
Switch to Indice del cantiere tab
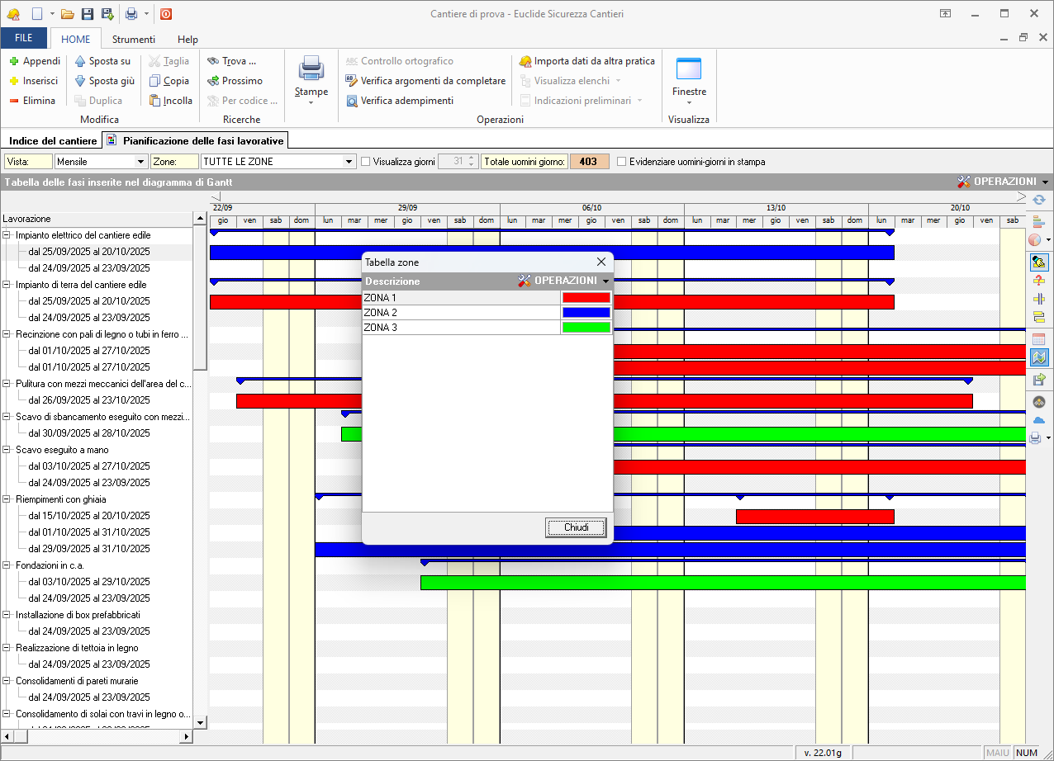(53, 141)
